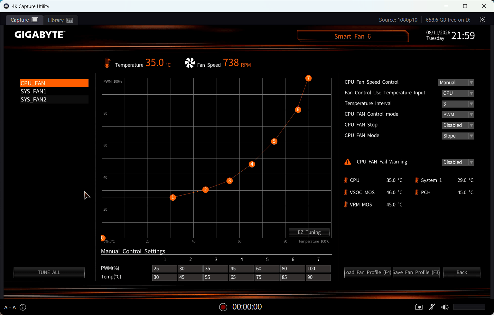
Task: Click the PWM(%) field for point 6
Action: [x=293, y=269]
